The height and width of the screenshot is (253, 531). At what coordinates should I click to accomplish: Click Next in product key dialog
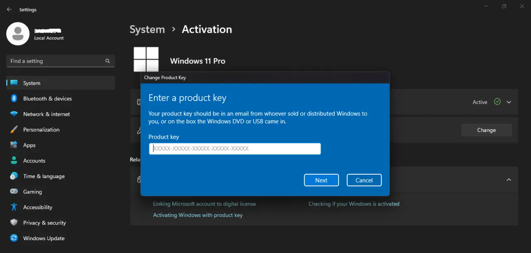(322, 180)
